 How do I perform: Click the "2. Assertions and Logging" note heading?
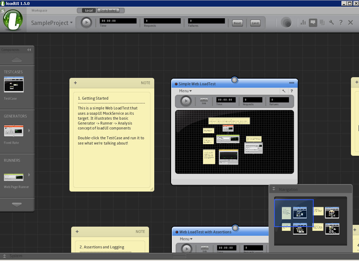coord(102,247)
